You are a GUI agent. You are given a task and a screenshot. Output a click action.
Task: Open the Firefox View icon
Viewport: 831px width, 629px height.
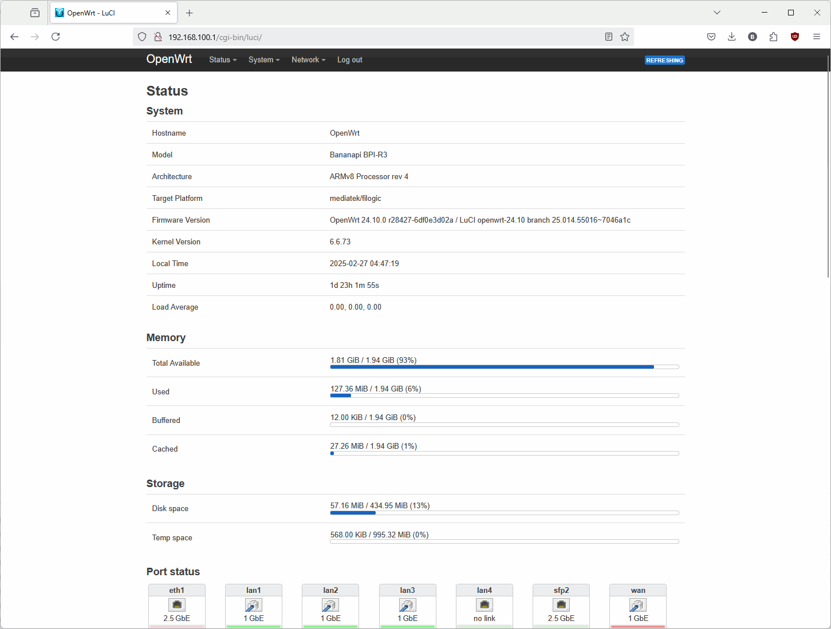coord(35,13)
